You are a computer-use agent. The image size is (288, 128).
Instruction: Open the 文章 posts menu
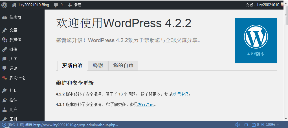click(x=14, y=30)
